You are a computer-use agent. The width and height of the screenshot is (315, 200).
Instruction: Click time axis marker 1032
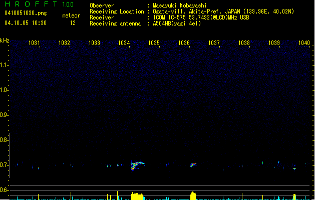(64, 43)
